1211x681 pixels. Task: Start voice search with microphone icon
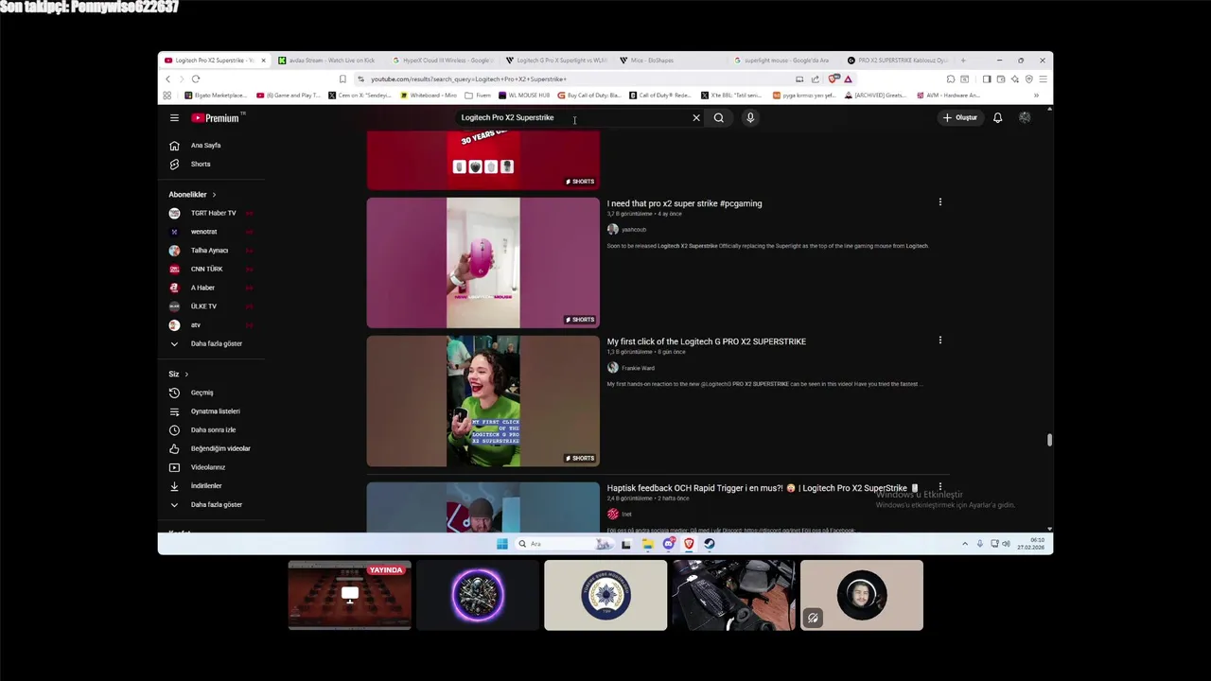pyautogui.click(x=750, y=118)
